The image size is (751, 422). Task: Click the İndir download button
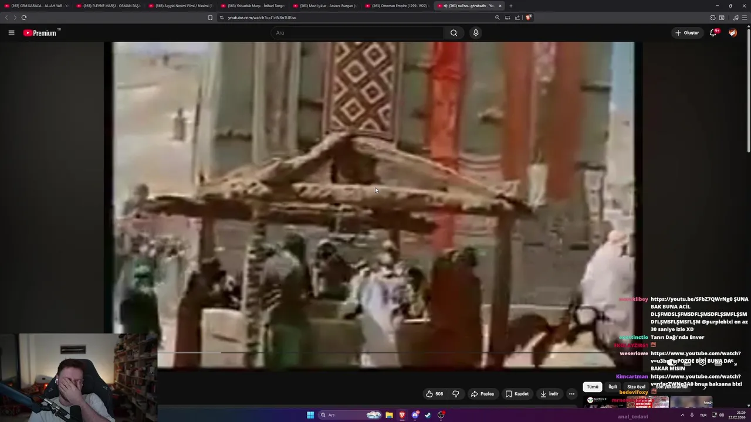tap(549, 394)
